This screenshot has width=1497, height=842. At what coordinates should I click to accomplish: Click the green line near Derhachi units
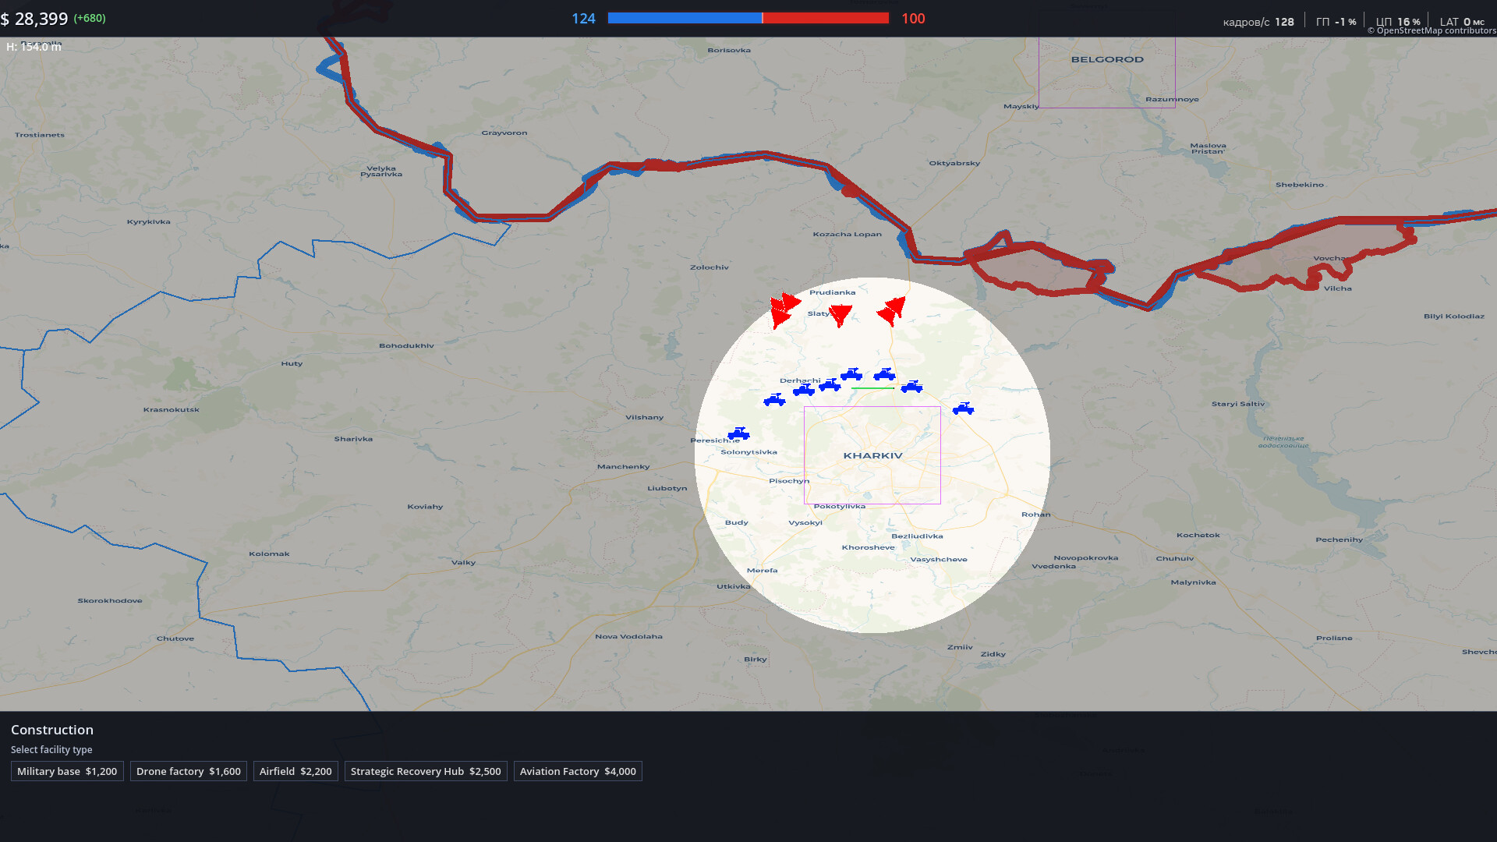[x=872, y=387]
